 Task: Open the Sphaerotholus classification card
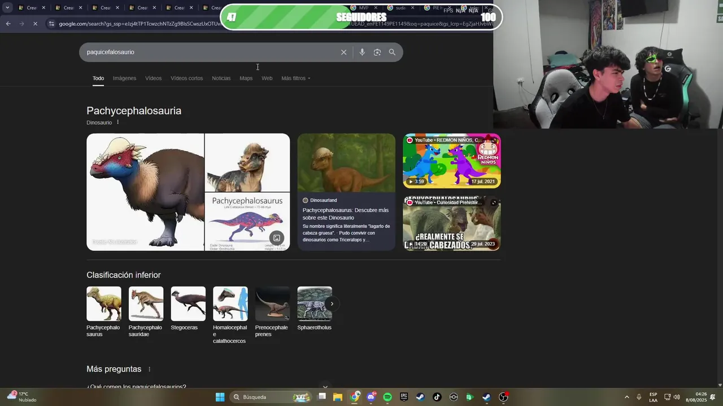(315, 308)
